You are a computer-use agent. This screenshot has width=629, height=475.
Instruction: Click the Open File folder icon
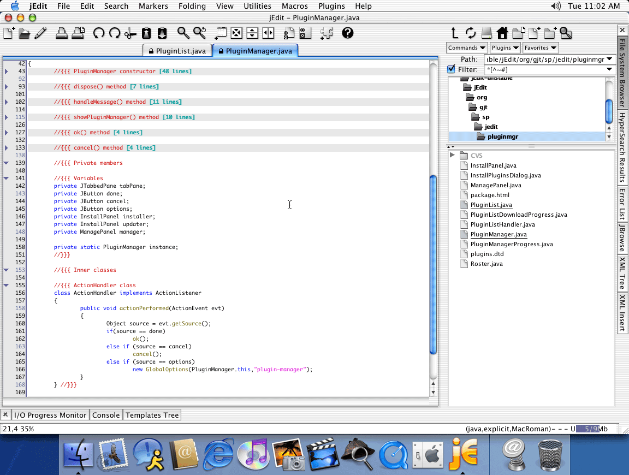coord(25,33)
